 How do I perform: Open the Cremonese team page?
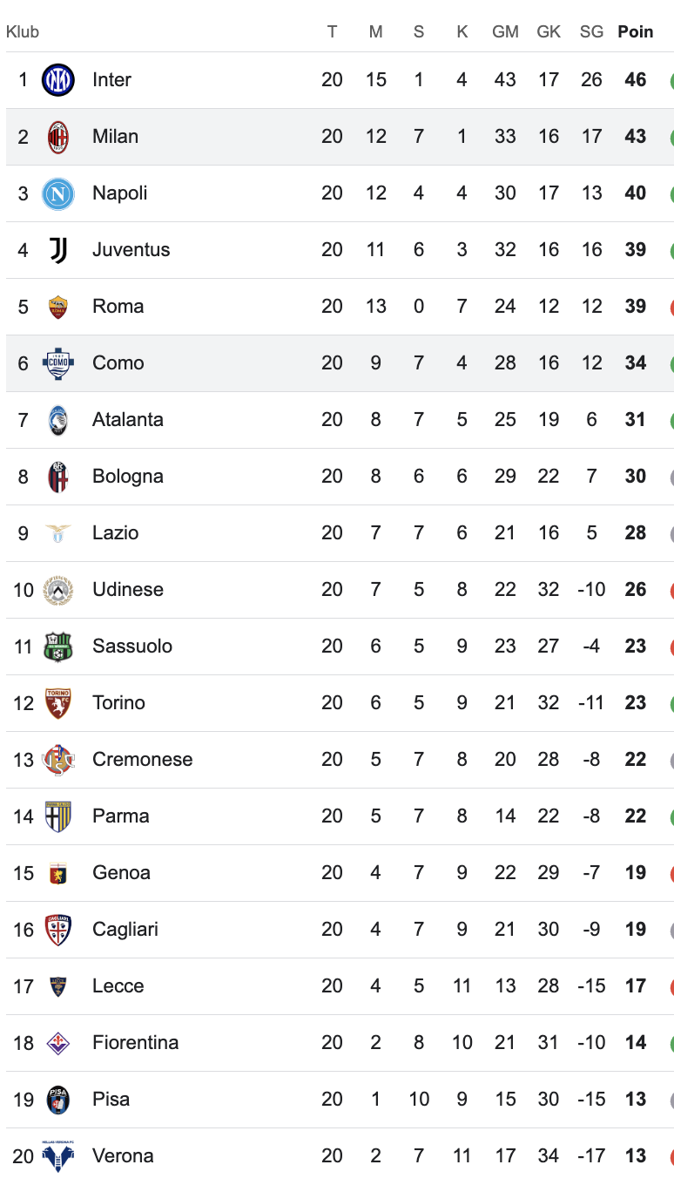coord(142,760)
